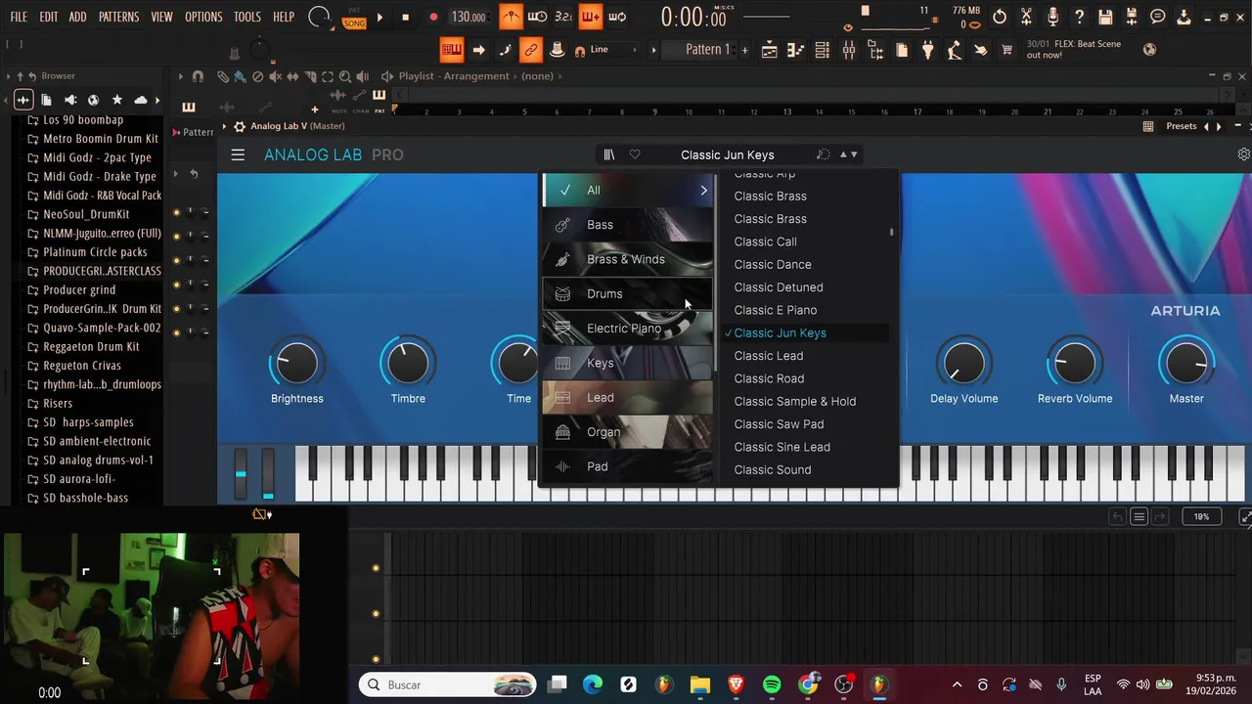Click the Master knob in Analog Lab
The height and width of the screenshot is (704, 1252).
point(1186,363)
